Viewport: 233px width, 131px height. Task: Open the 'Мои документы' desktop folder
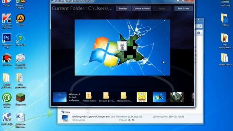point(20,81)
